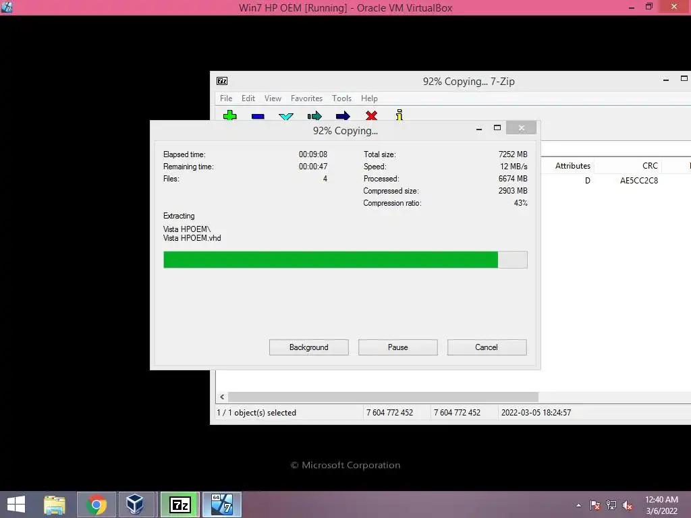Open the Help menu in 7-Zip
The width and height of the screenshot is (691, 518).
click(x=369, y=98)
